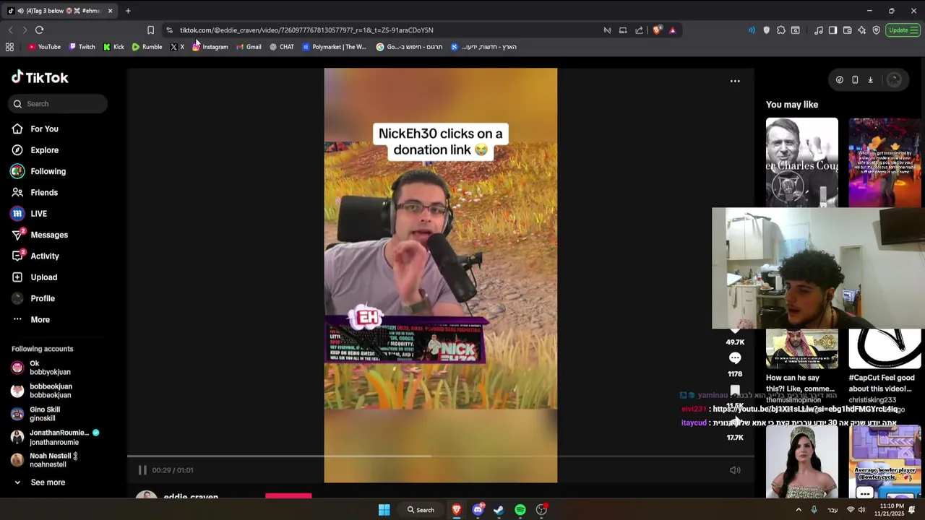Open Discord from the taskbar
The width and height of the screenshot is (925, 520).
[478, 510]
